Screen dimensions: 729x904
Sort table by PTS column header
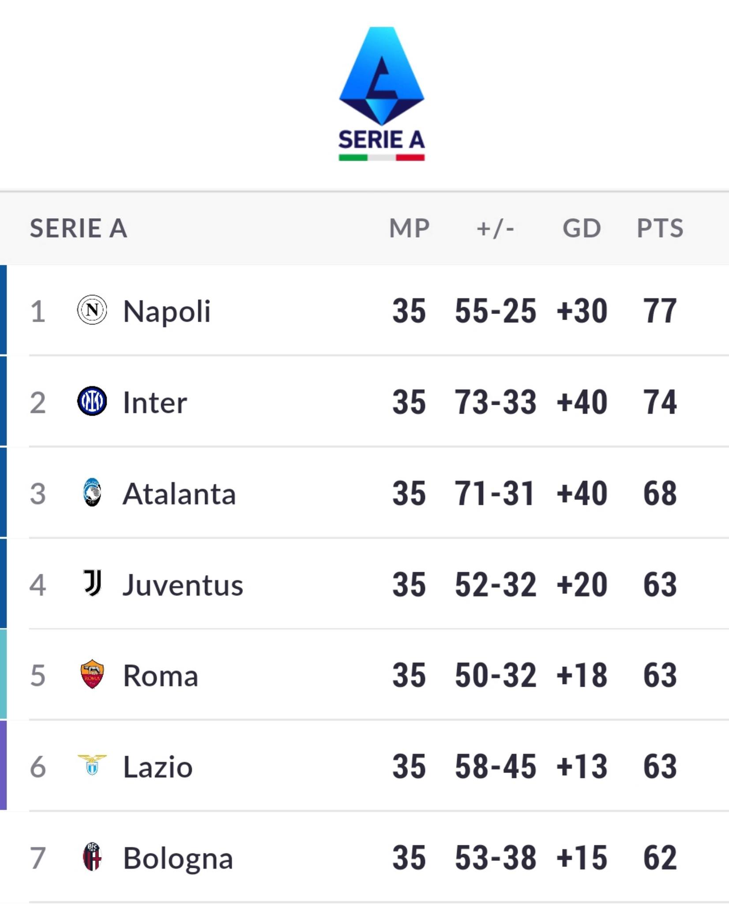coord(660,228)
